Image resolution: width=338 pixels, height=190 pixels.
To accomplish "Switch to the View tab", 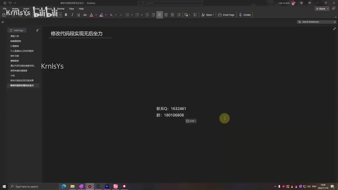I will coord(72,9).
